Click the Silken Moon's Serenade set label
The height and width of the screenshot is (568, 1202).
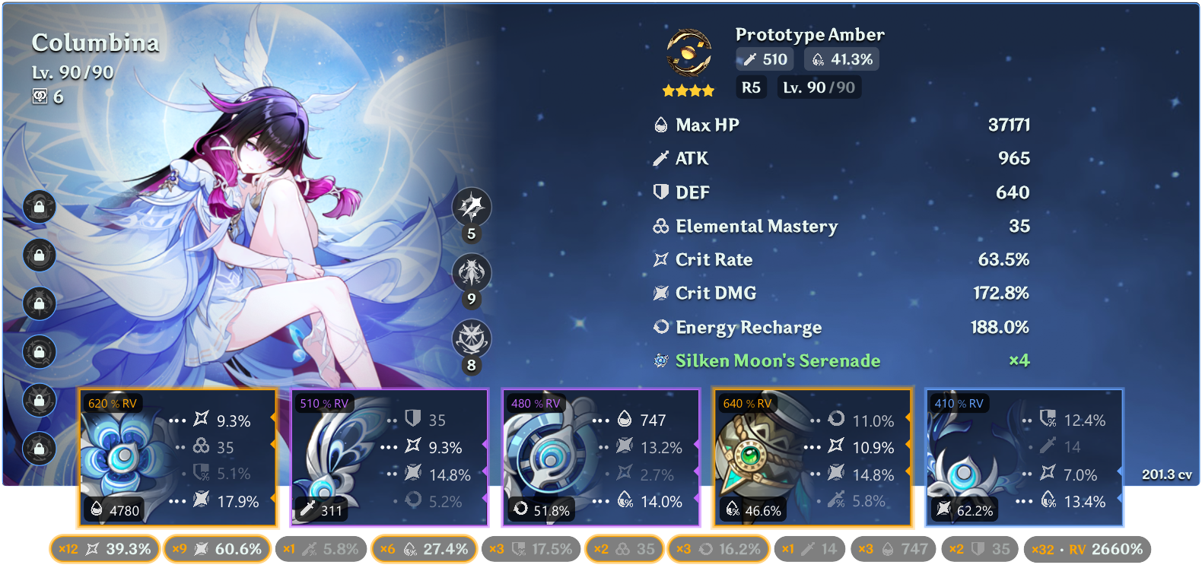[777, 360]
